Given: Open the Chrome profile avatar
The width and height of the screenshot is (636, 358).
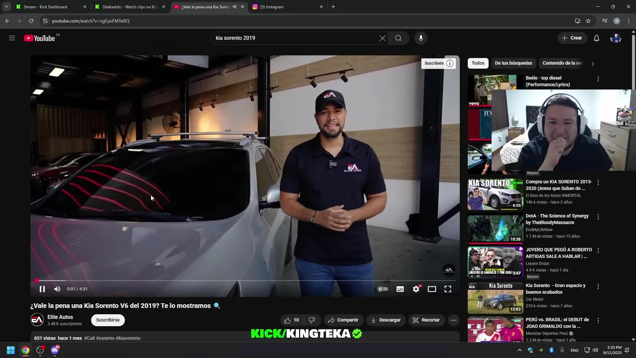Looking at the screenshot, I should pos(617,21).
